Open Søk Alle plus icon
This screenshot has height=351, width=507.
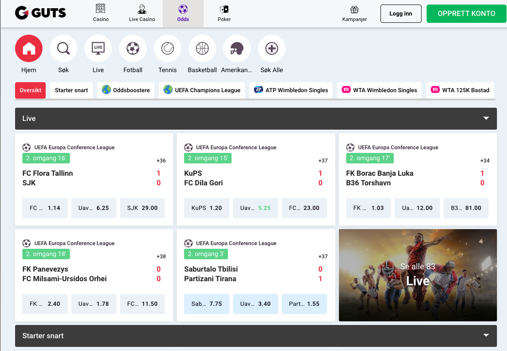(x=272, y=48)
